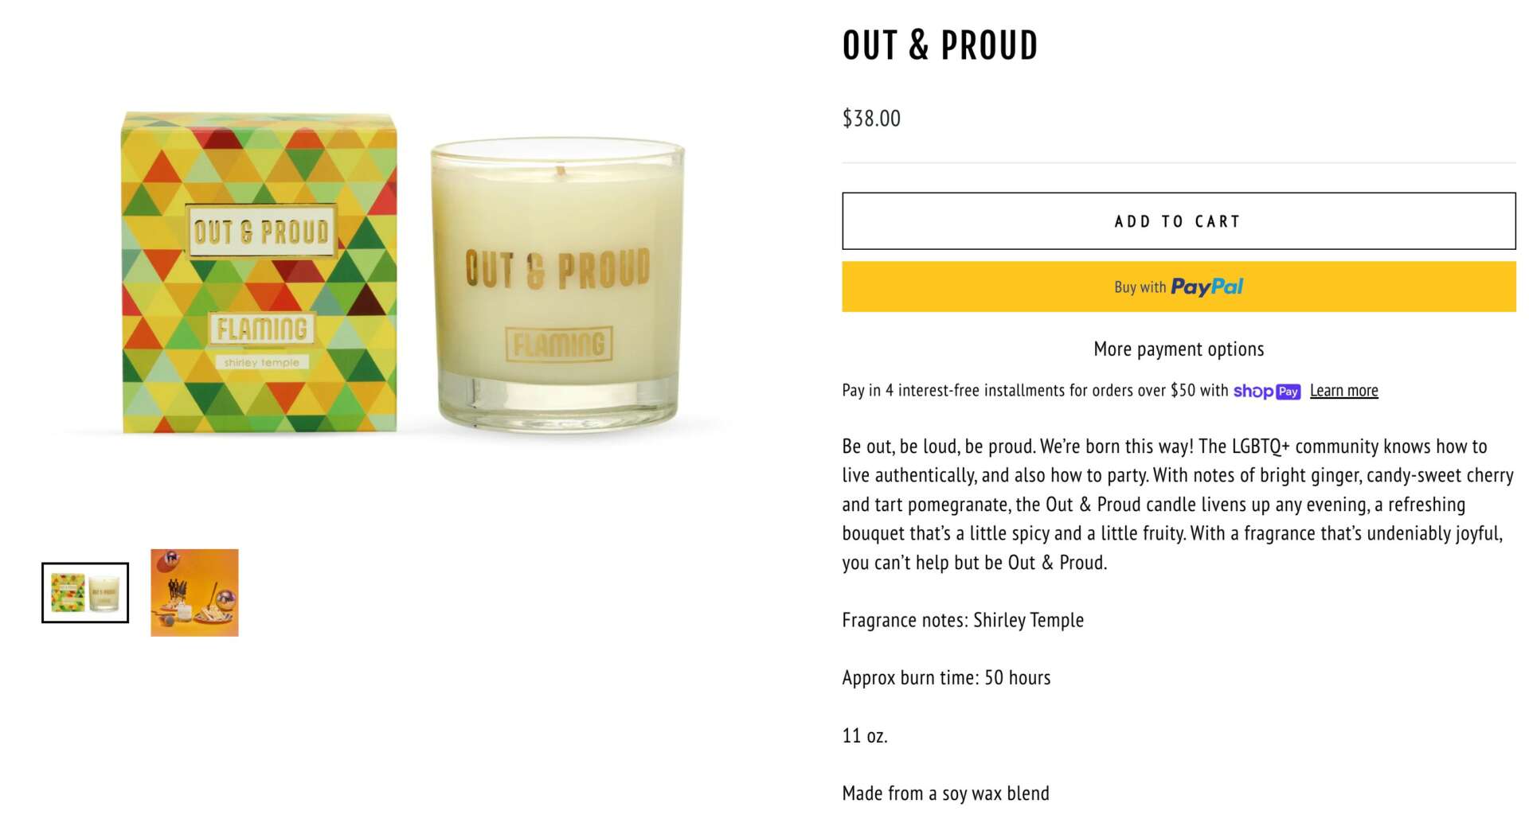Viewport: 1529px width, 815px height.
Task: Click the PayPal logo wordmark
Action: 1206,287
